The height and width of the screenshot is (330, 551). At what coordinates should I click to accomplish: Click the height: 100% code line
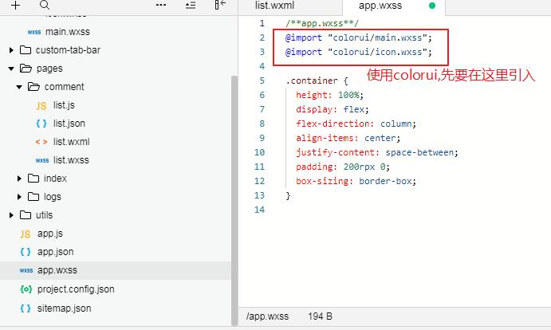(x=329, y=95)
